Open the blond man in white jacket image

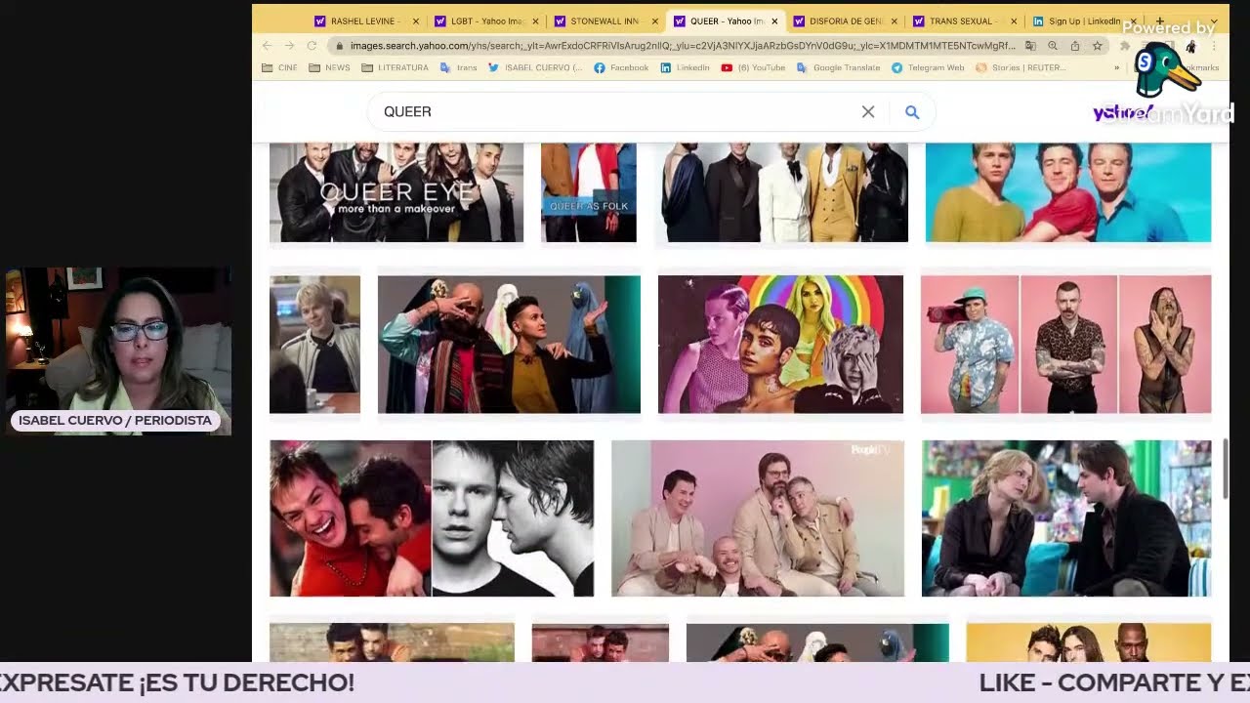(314, 344)
